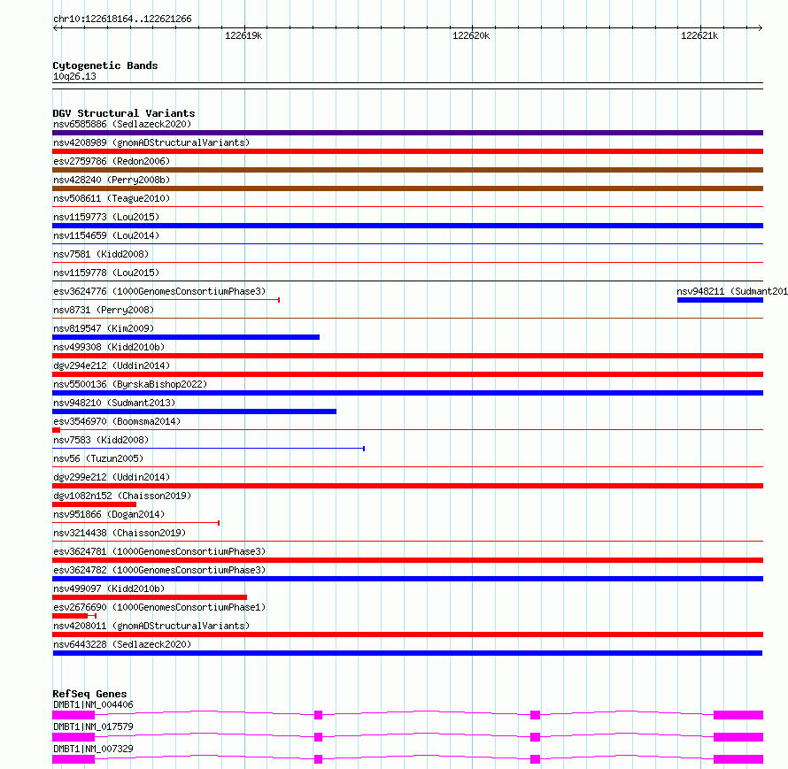
Task: Click the DMBT1|NM_017579 transcript label
Action: [x=93, y=727]
